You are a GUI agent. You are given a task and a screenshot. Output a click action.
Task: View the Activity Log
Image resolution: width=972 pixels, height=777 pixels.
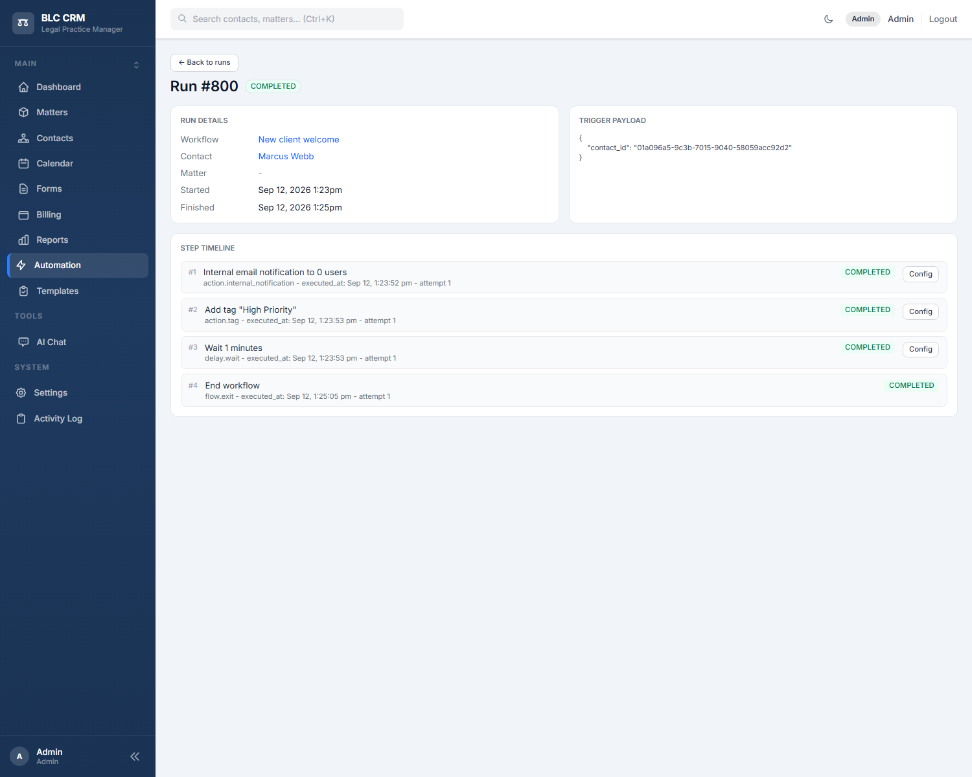coord(78,418)
